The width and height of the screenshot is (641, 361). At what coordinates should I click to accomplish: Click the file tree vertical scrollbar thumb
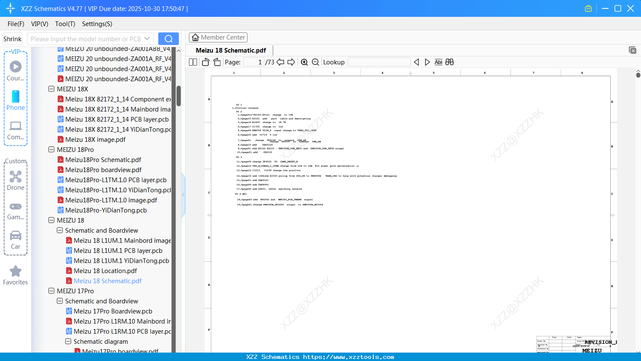coord(178,96)
